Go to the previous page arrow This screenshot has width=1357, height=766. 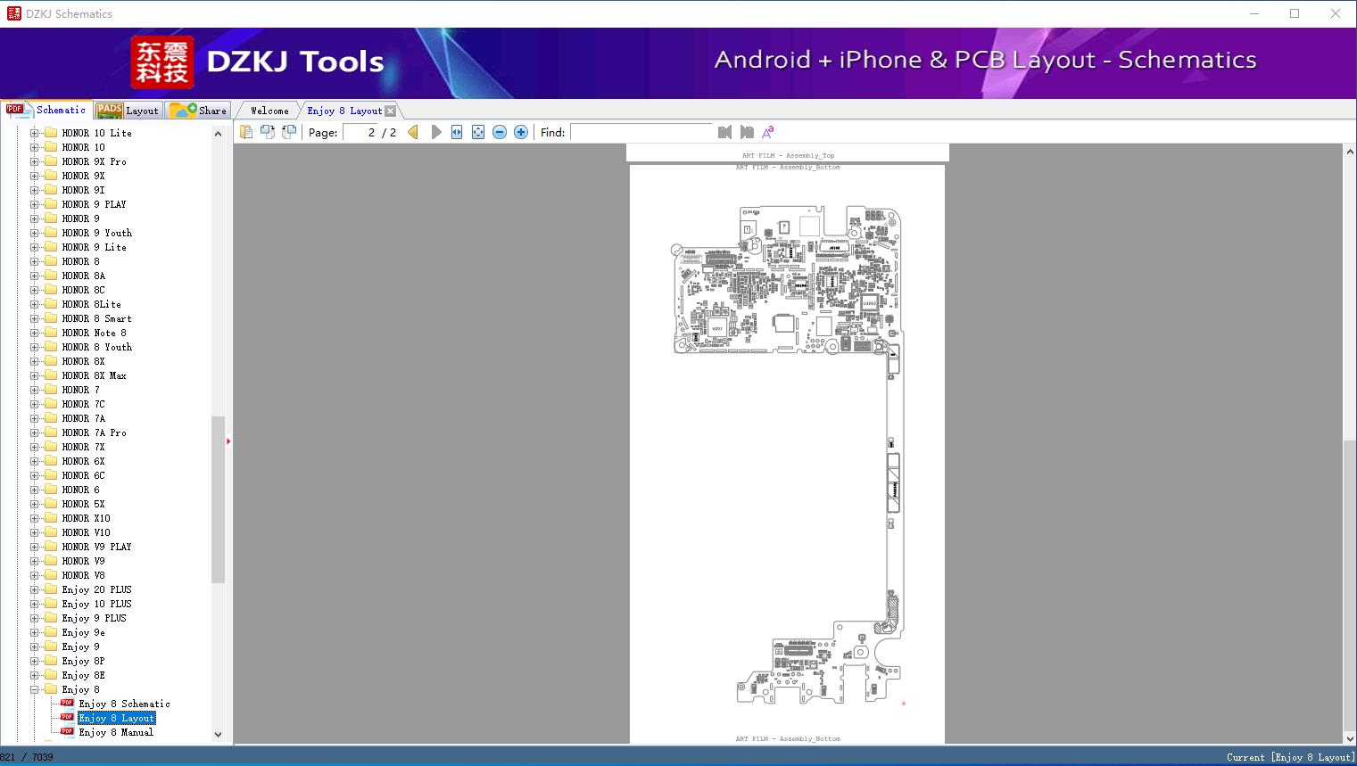413,132
